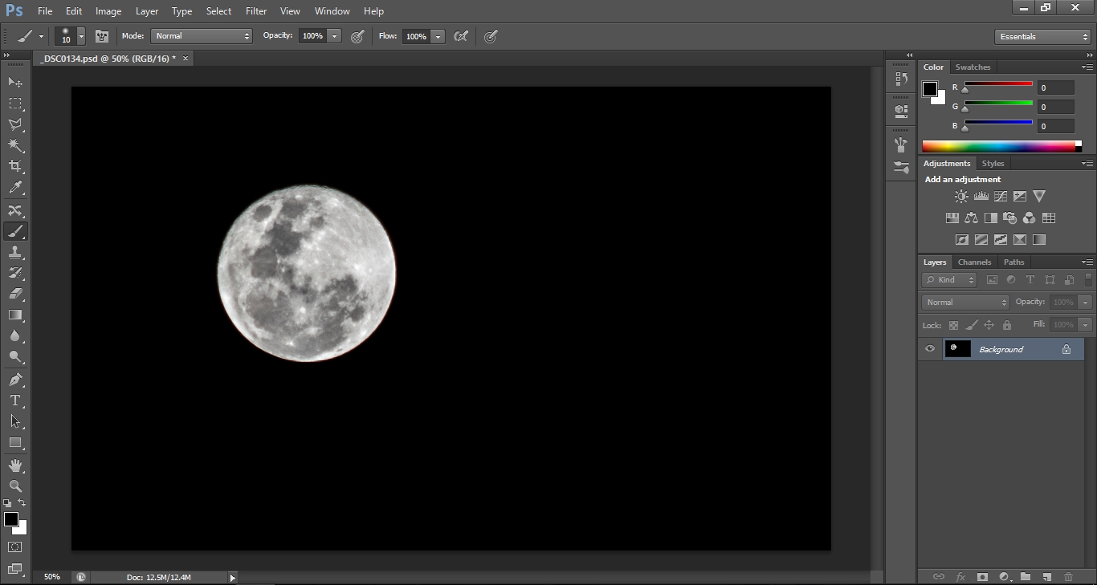
Task: Create a new layer
Action: pyautogui.click(x=1046, y=576)
